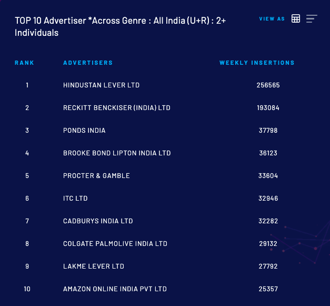Select Hindustan Lever Ltd advertiser row

pyautogui.click(x=101, y=85)
